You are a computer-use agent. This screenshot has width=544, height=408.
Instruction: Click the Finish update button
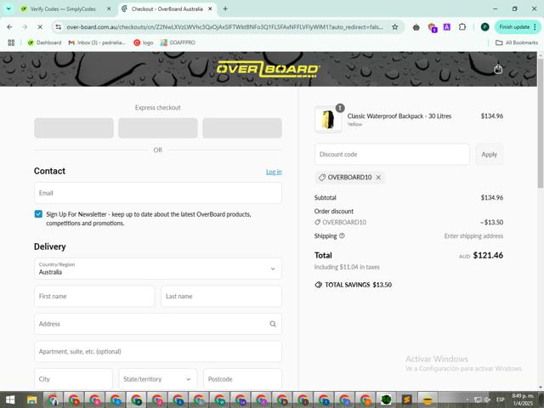click(514, 26)
